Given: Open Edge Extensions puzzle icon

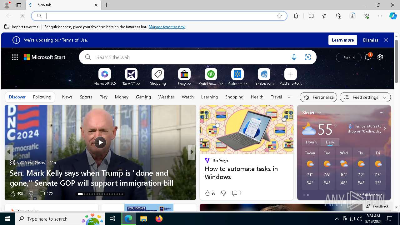Looking at the screenshot, I should click(296, 16).
